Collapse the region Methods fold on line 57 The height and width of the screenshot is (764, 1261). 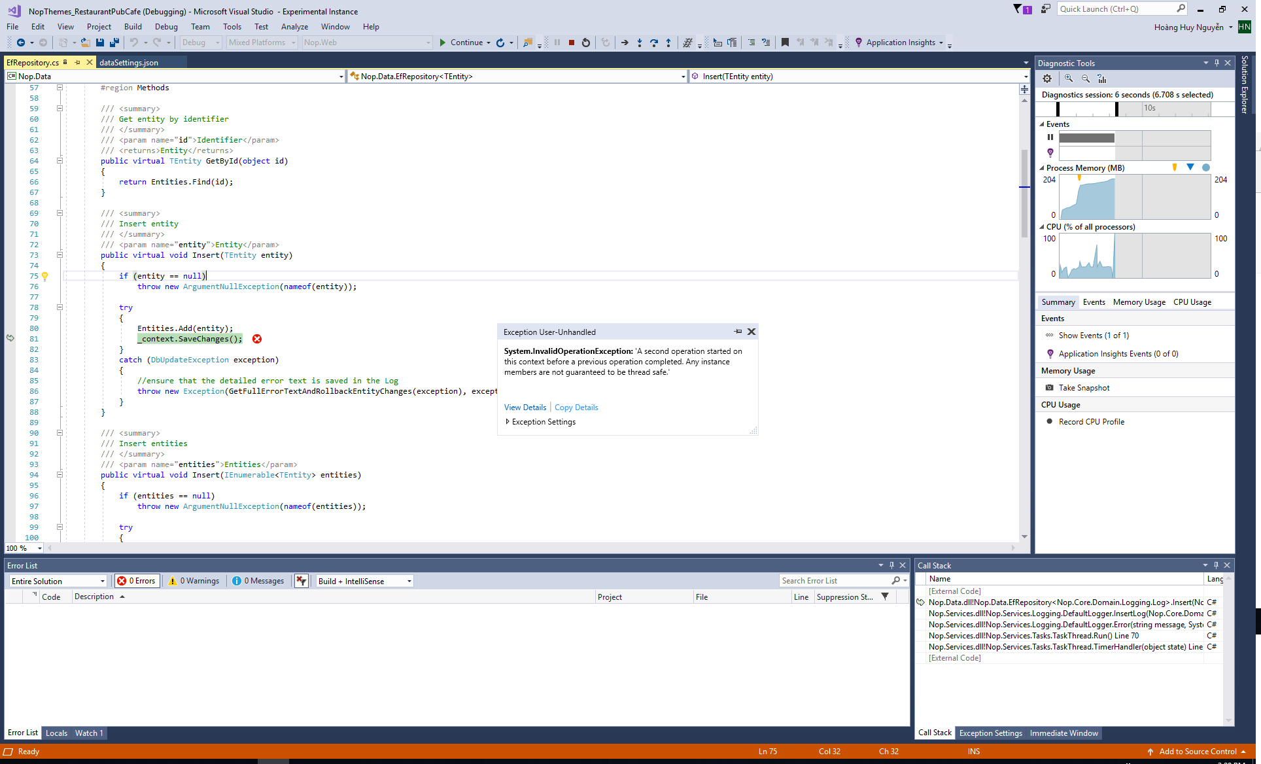60,88
